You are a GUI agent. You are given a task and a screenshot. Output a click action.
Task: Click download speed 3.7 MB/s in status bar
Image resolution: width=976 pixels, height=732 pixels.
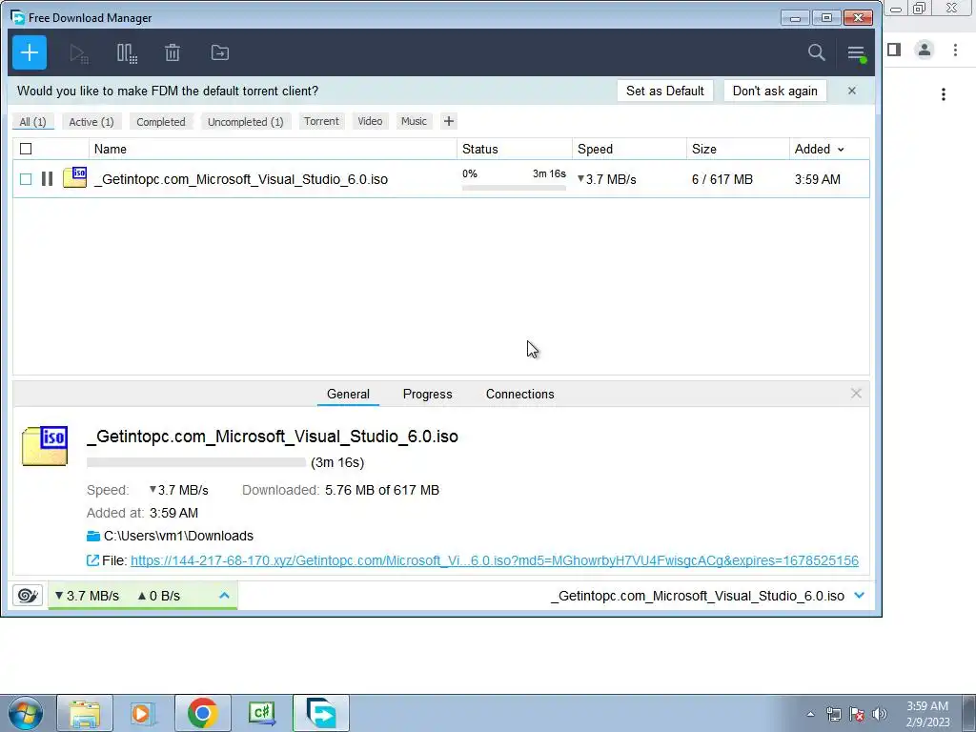coord(87,596)
